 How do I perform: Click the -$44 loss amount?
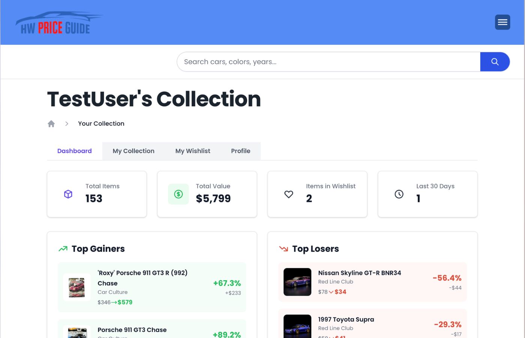455,288
